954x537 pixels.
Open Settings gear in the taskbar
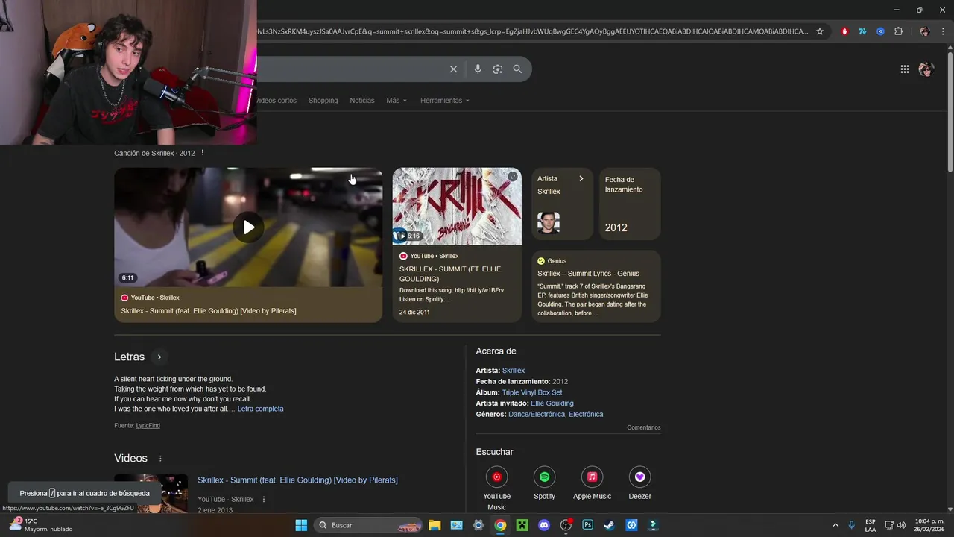click(478, 525)
